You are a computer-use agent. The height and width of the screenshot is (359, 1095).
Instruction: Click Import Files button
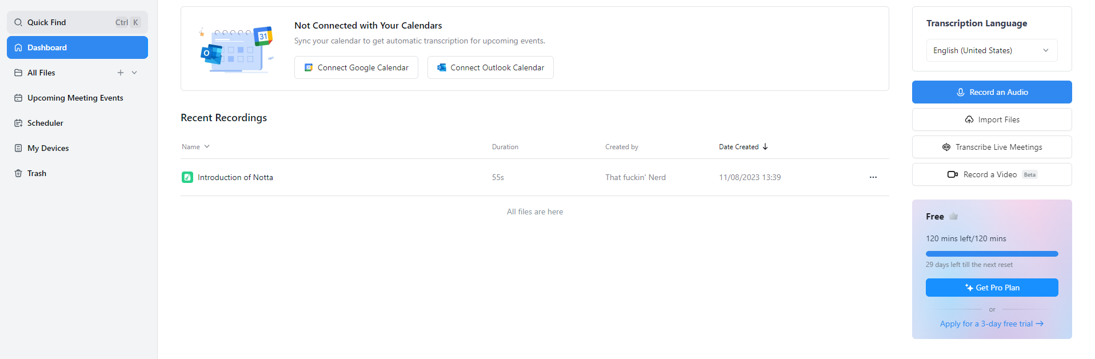pyautogui.click(x=992, y=119)
